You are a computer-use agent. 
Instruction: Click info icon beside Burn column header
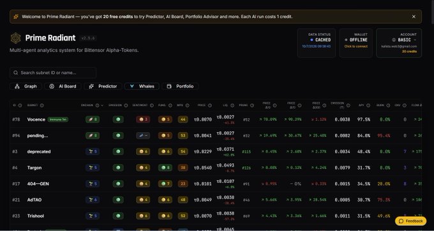pyautogui.click(x=388, y=105)
